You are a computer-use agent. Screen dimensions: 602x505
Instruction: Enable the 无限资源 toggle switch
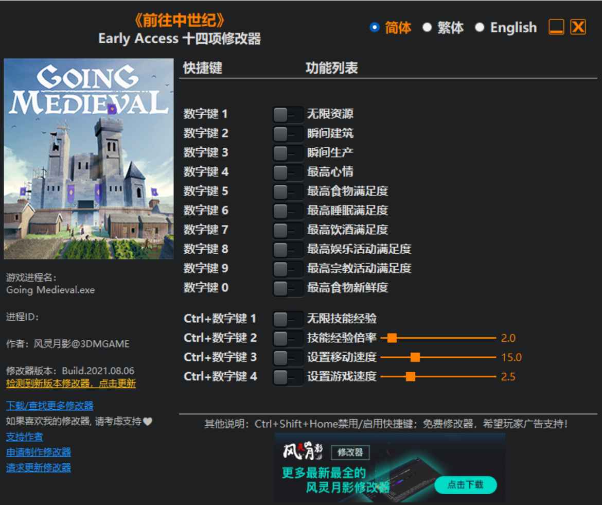(287, 114)
